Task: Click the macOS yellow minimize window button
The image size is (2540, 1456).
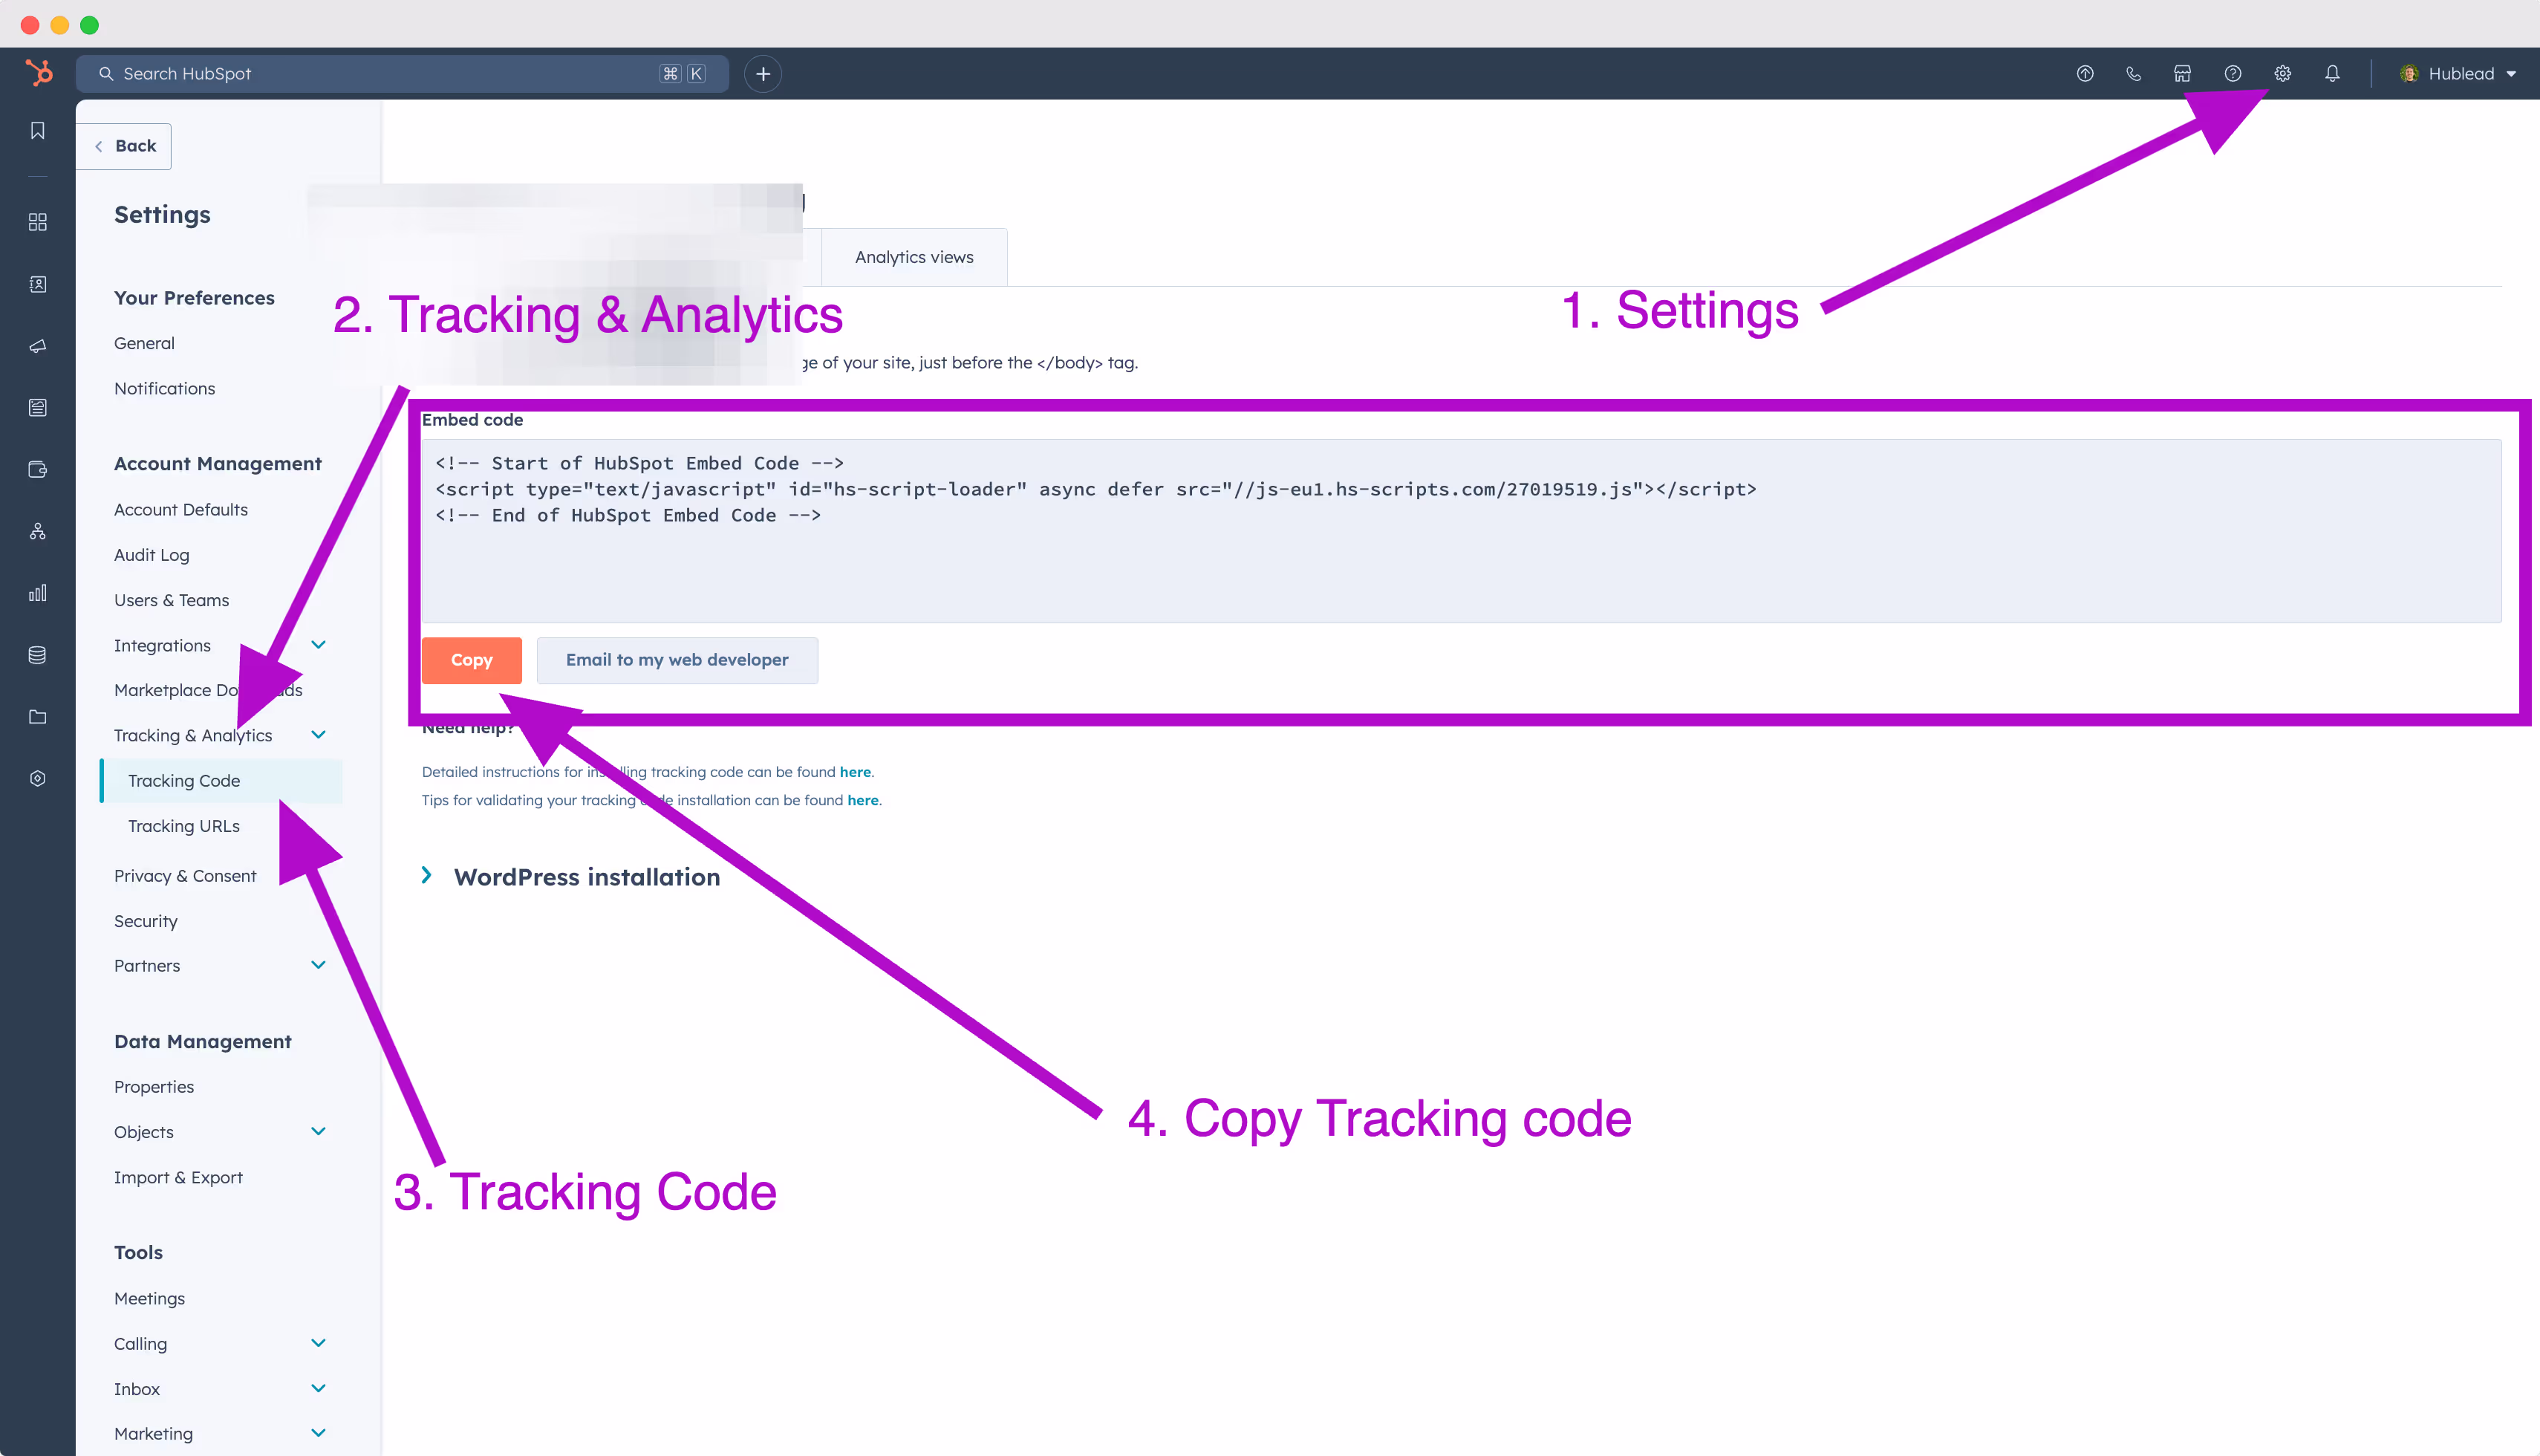Action: (x=60, y=24)
